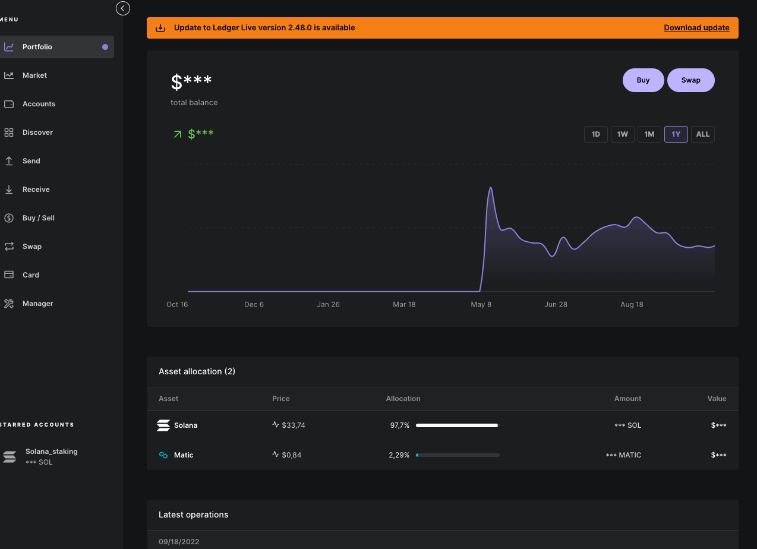Select the ALL chart range

click(702, 134)
